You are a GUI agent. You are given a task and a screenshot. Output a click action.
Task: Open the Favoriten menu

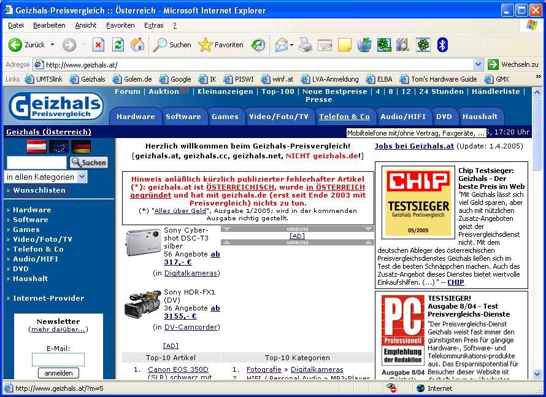pos(120,25)
